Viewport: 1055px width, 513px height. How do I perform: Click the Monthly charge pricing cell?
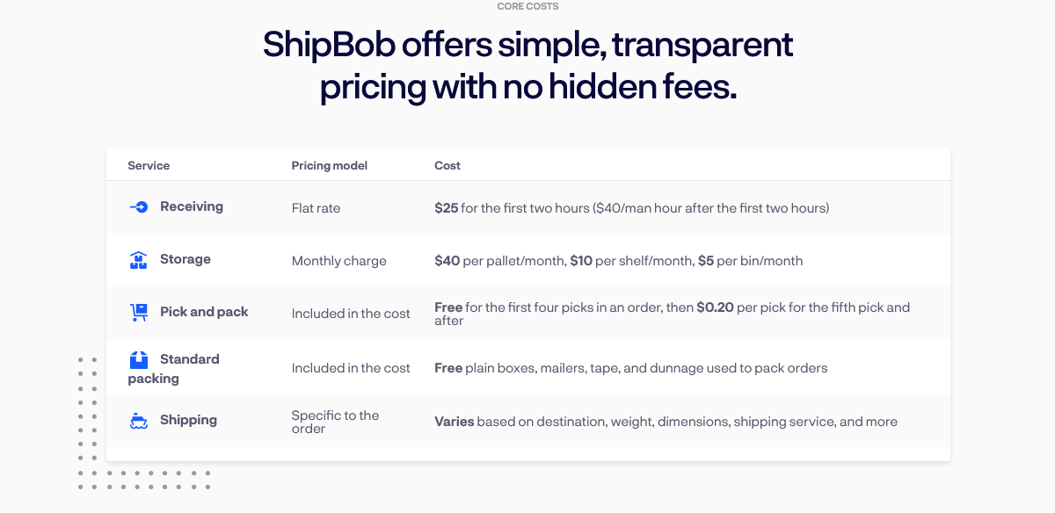click(x=339, y=261)
